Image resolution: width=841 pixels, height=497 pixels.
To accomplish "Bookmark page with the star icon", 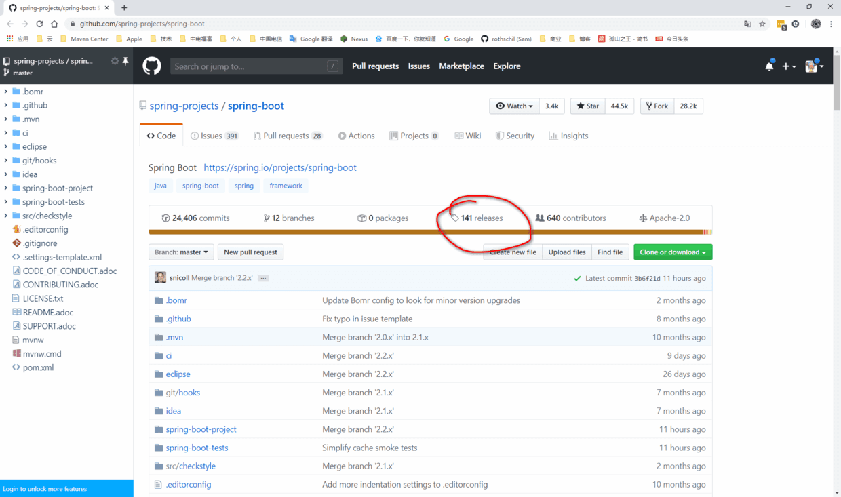I will click(x=762, y=24).
